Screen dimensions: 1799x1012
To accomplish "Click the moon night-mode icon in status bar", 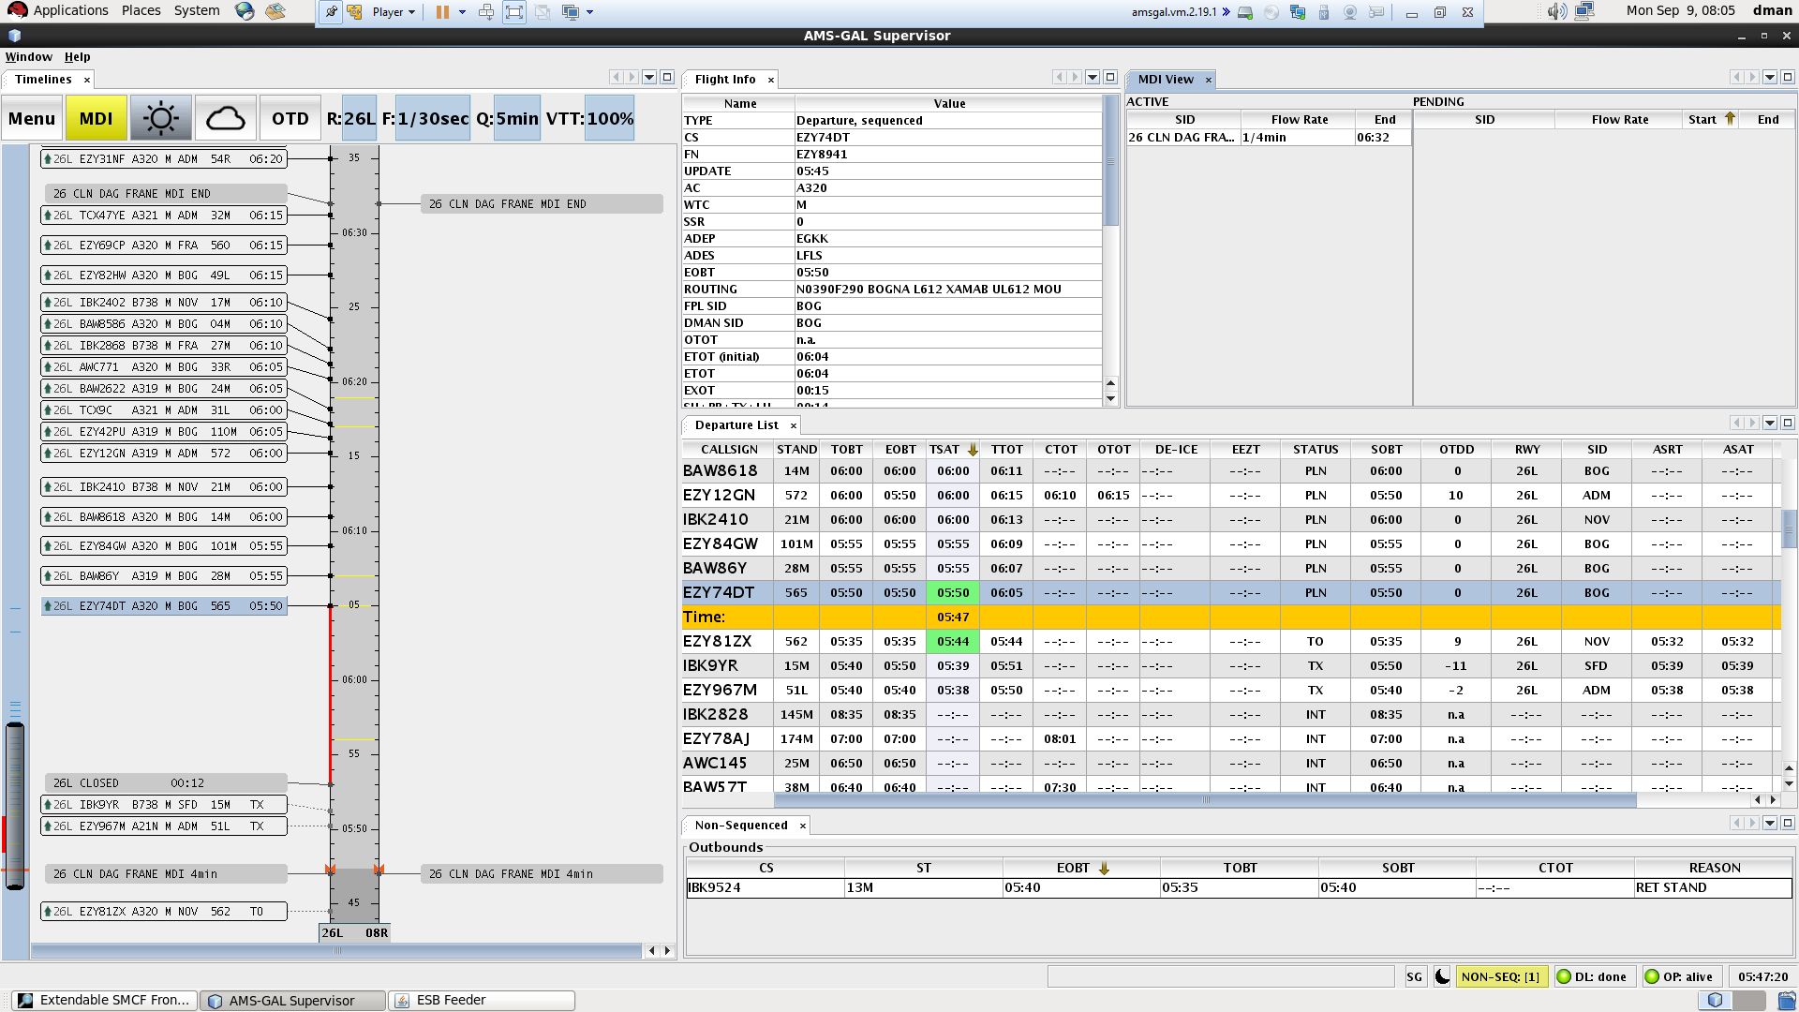I will click(x=1442, y=976).
